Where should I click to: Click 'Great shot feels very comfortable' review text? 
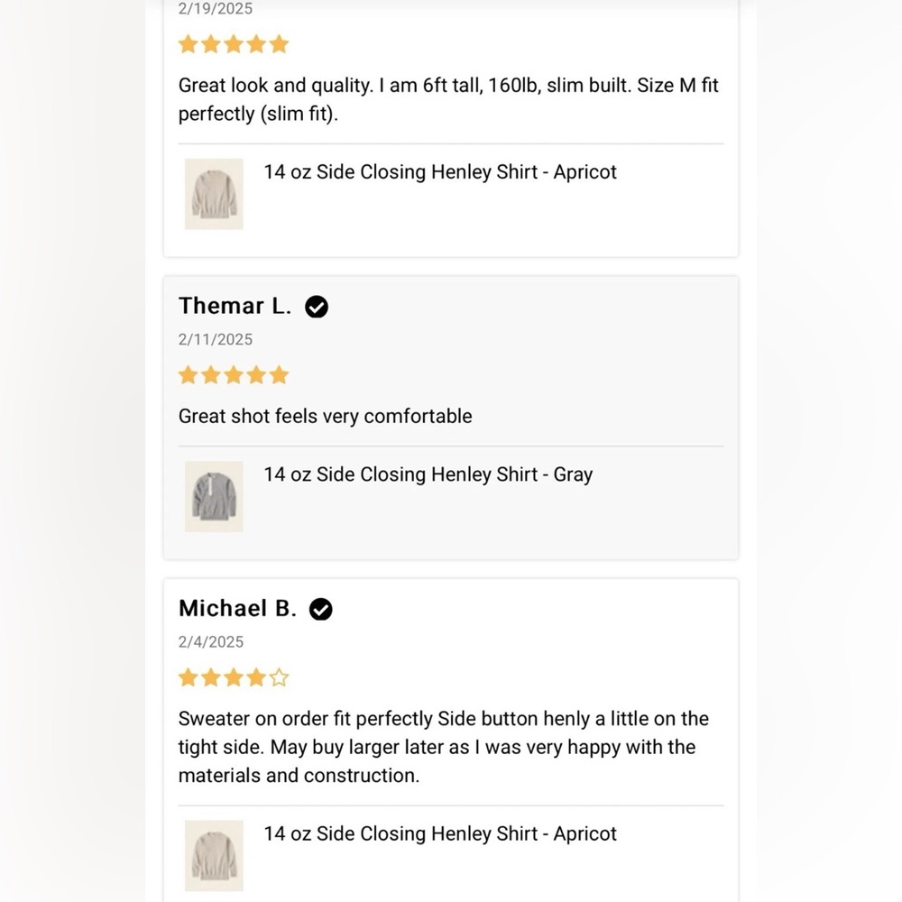tap(325, 416)
